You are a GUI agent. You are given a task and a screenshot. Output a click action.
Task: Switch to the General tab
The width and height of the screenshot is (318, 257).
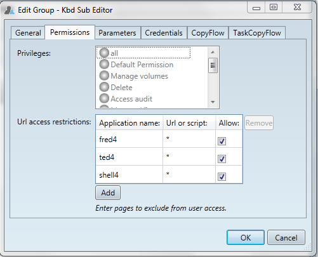(x=28, y=33)
